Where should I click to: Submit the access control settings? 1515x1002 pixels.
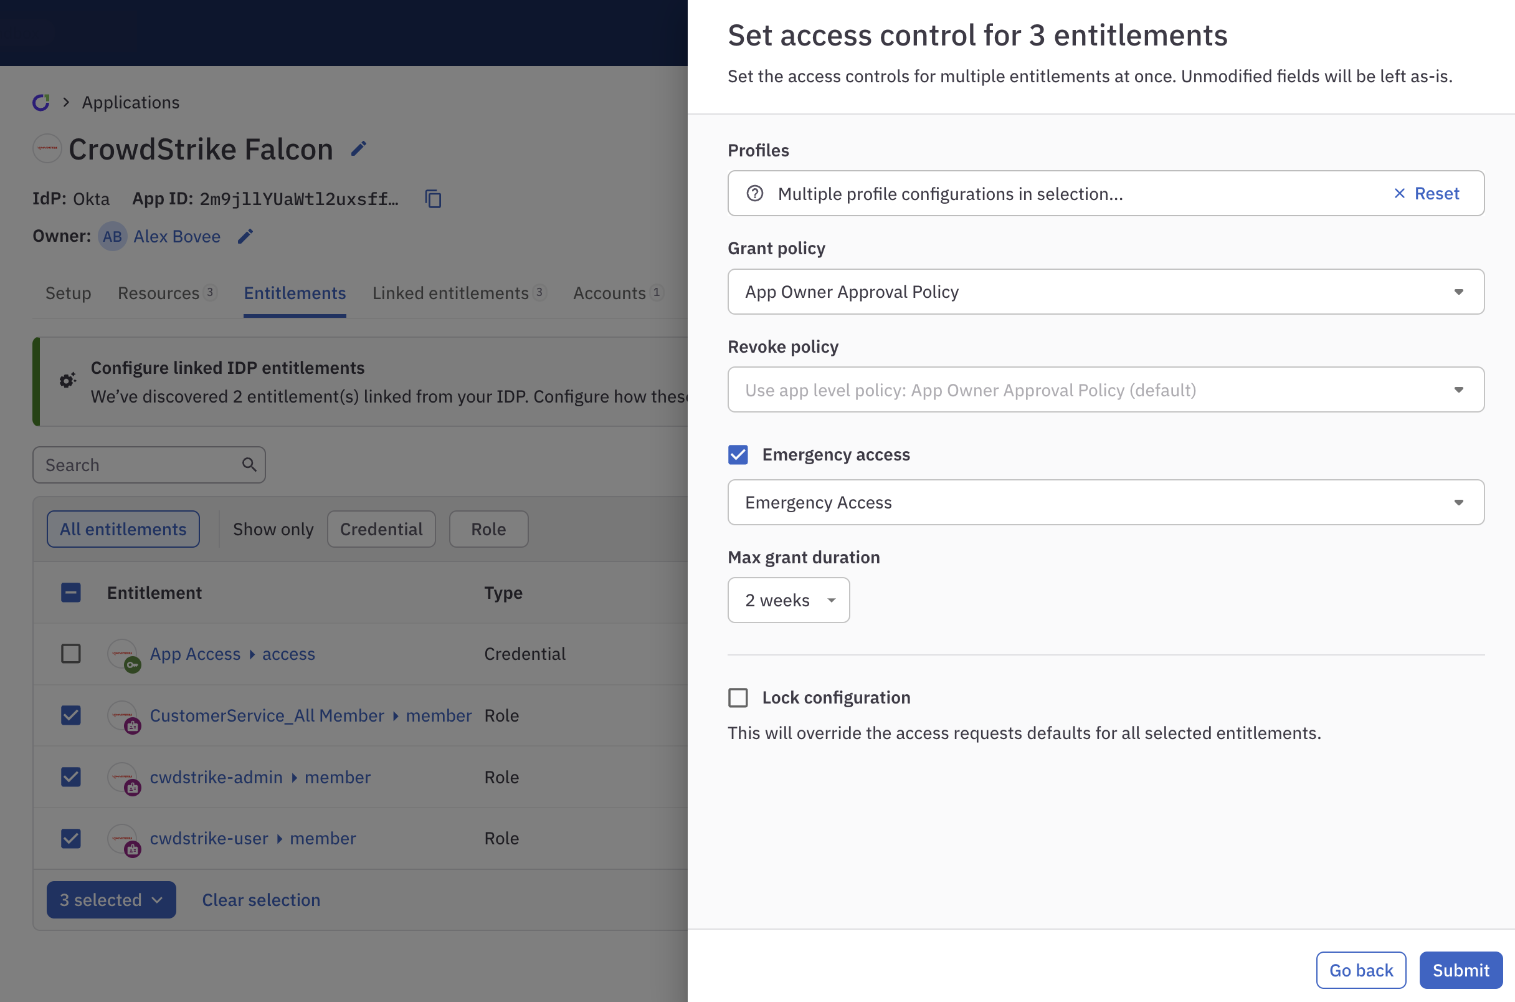tap(1460, 970)
